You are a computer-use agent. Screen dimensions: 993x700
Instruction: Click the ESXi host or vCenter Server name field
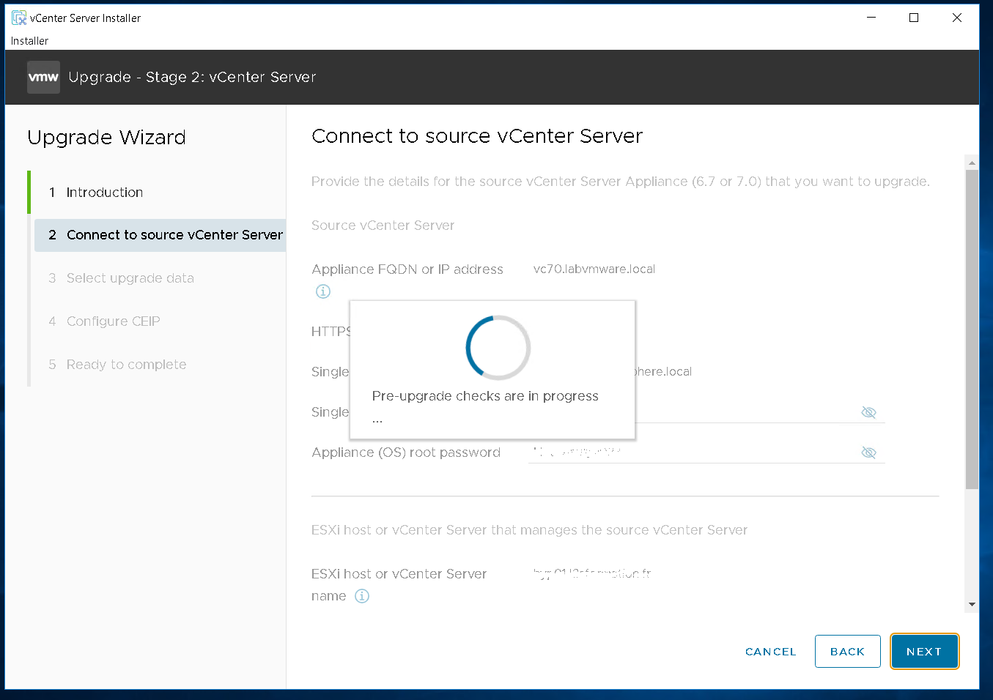592,574
